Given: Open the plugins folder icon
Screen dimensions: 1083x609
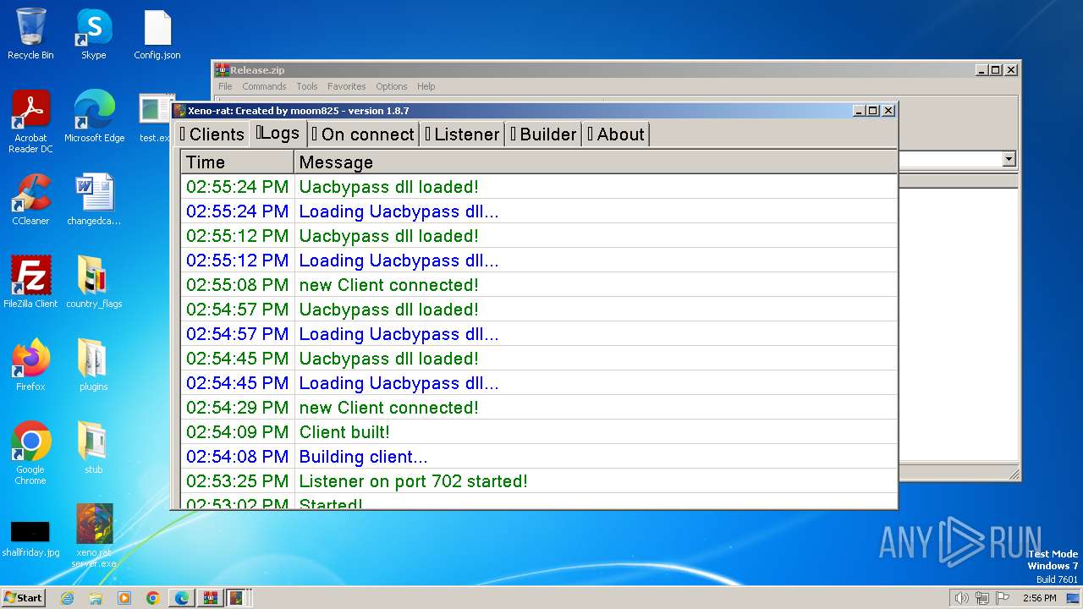Looking at the screenshot, I should pyautogui.click(x=94, y=365).
